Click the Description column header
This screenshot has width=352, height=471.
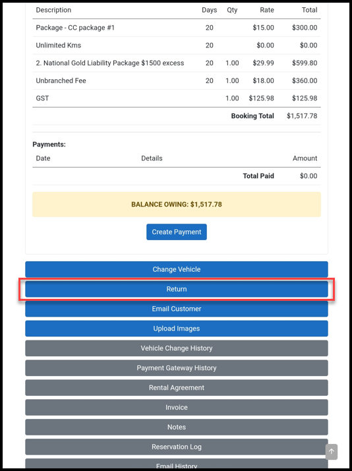tap(53, 10)
